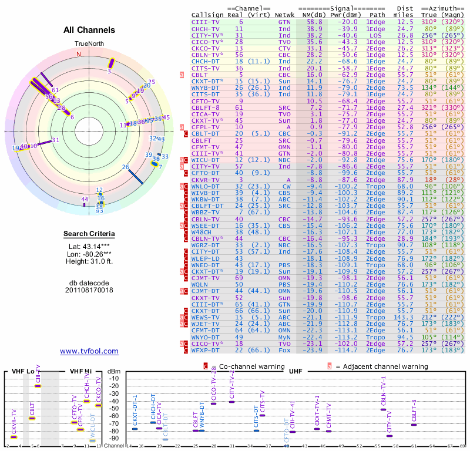
Task: Click the CKVR-TV marker in the VHF Lo chart
Action: [14, 437]
